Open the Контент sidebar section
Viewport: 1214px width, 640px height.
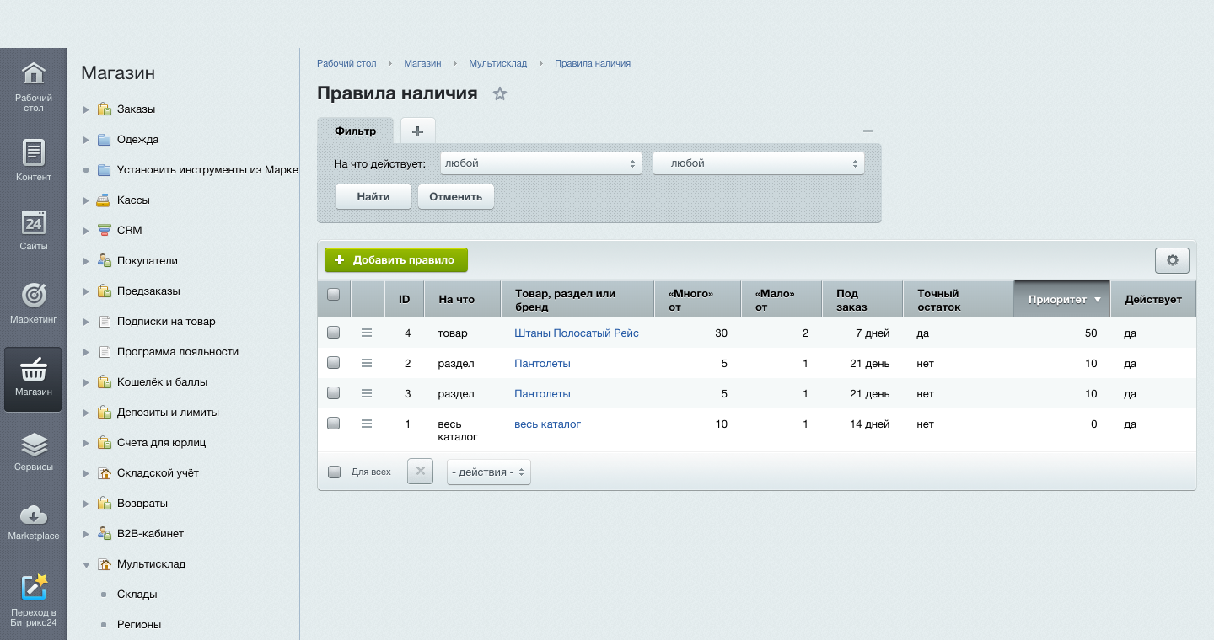(x=33, y=160)
